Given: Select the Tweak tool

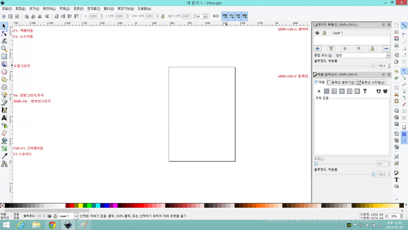Looking at the screenshot, I should click(x=4, y=41).
